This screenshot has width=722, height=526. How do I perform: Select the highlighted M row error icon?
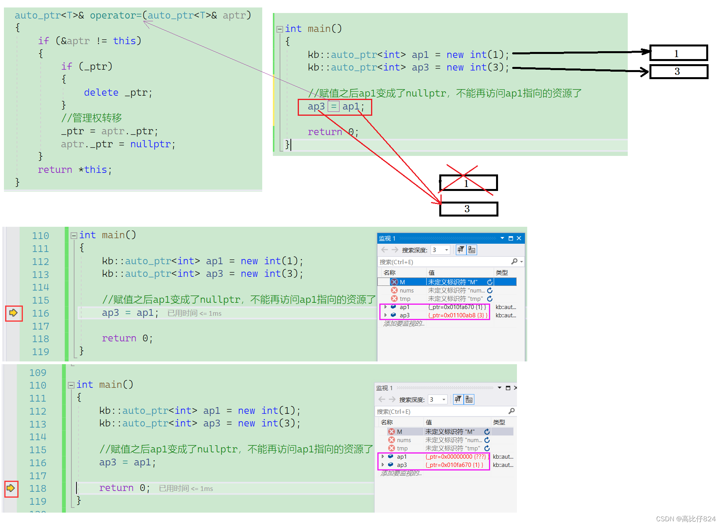click(394, 282)
